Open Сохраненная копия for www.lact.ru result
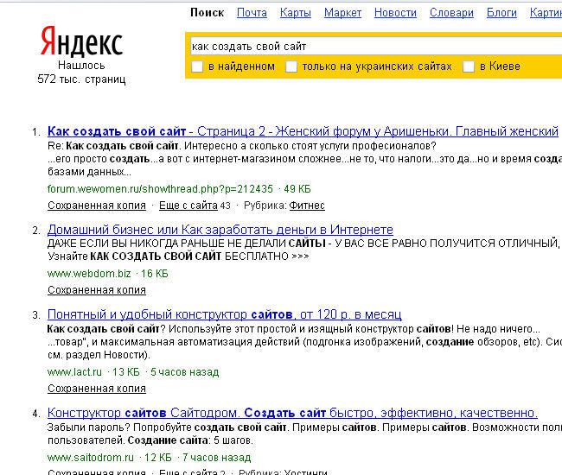562x475 pixels. (97, 389)
